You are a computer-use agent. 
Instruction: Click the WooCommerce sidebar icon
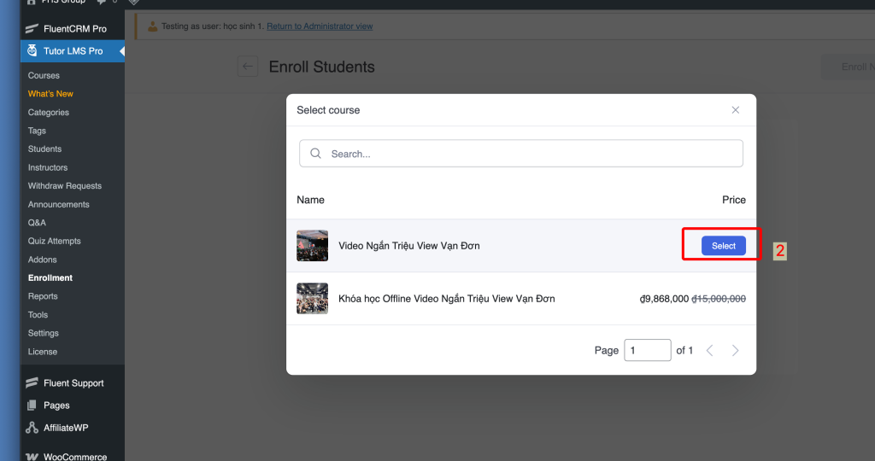click(x=32, y=457)
